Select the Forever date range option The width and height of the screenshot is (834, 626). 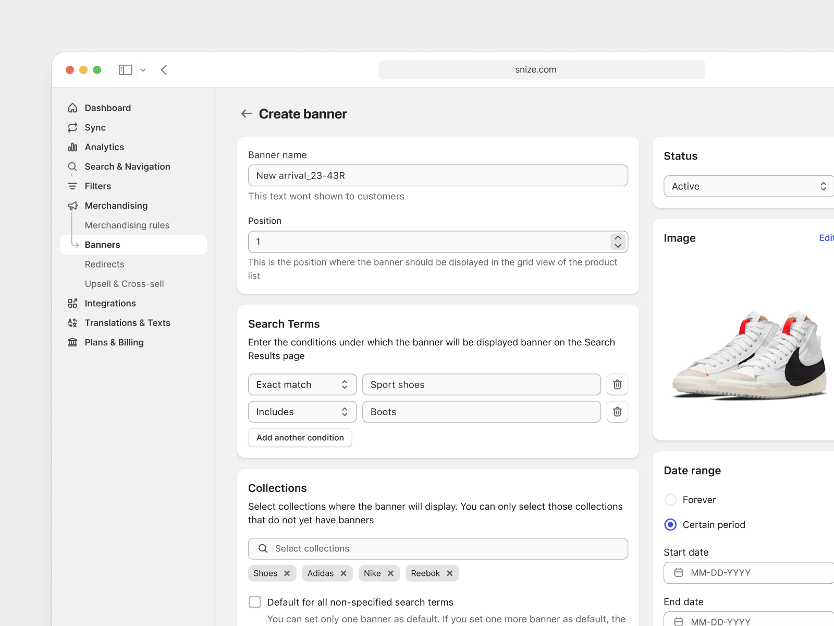(x=670, y=500)
